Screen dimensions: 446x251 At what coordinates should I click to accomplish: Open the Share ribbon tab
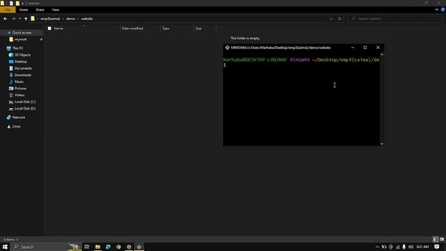(40, 10)
